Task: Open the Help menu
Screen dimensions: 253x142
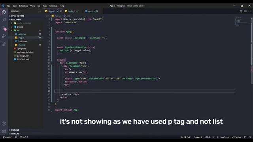Action: [62, 6]
